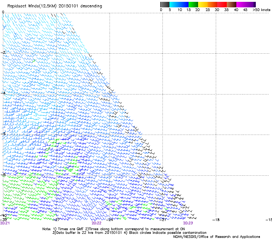The height and width of the screenshot is (239, 272).
Task: Click the '>50 knots' legend label
Action: coord(261,10)
